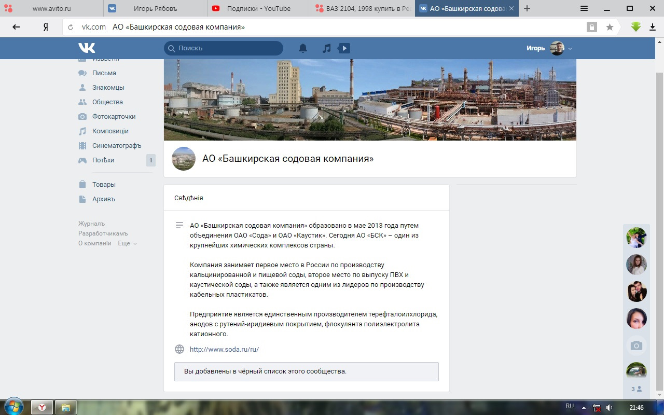Show hidden system tray icons arrow
The image size is (664, 415).
(x=584, y=408)
